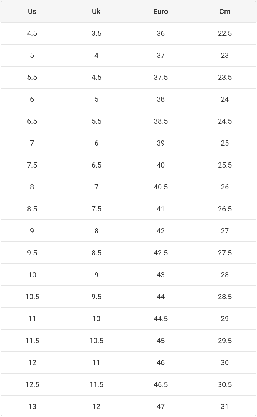Select the 29.5 cm cell
This screenshot has height=417, width=257.
click(225, 341)
